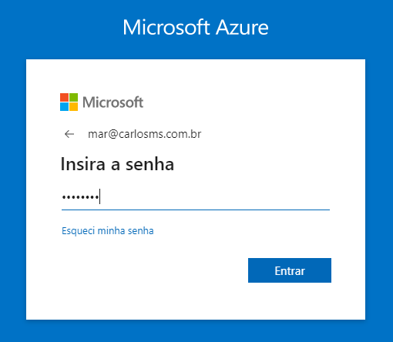This screenshot has width=393, height=342.
Task: Open the Esqueci minha senha link
Action: point(108,230)
